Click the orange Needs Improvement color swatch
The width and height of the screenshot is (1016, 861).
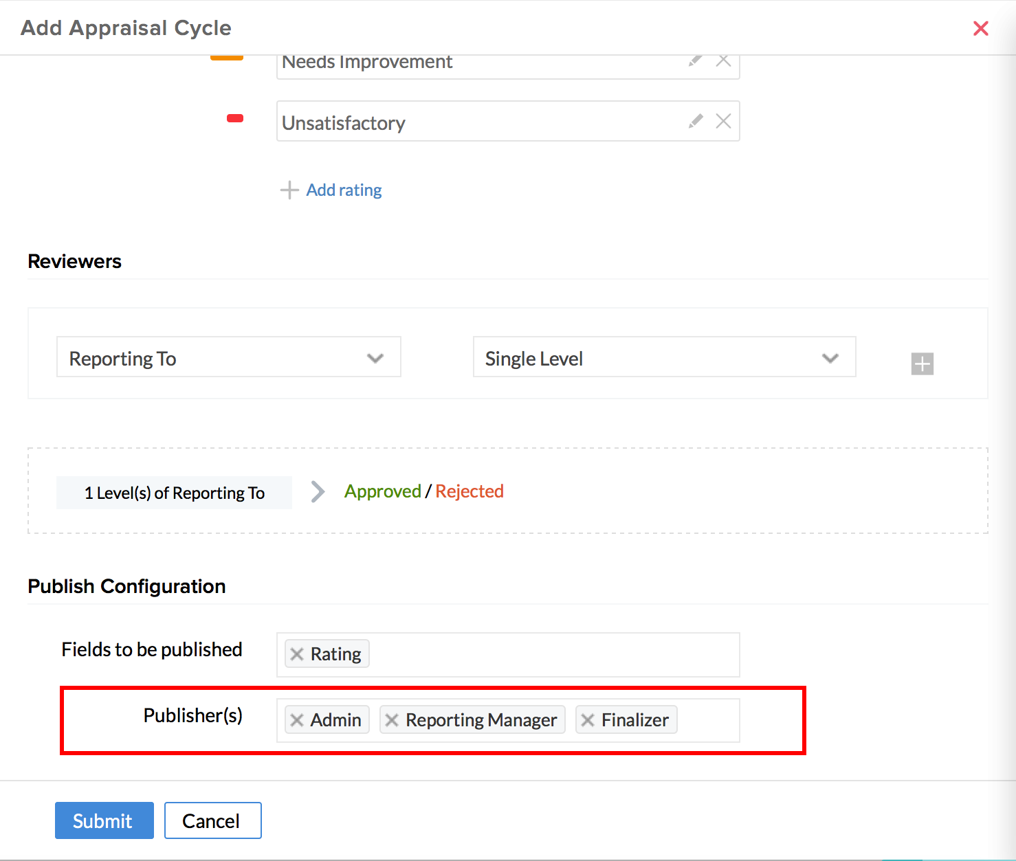pyautogui.click(x=227, y=57)
